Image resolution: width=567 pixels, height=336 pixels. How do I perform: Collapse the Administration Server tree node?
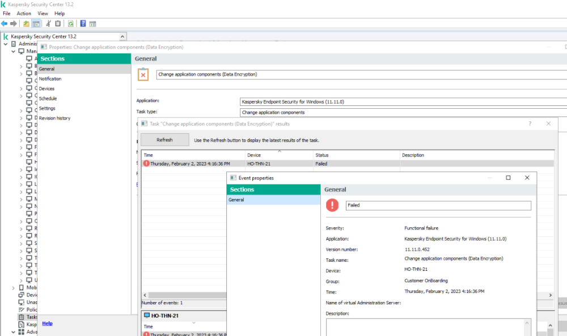point(6,44)
